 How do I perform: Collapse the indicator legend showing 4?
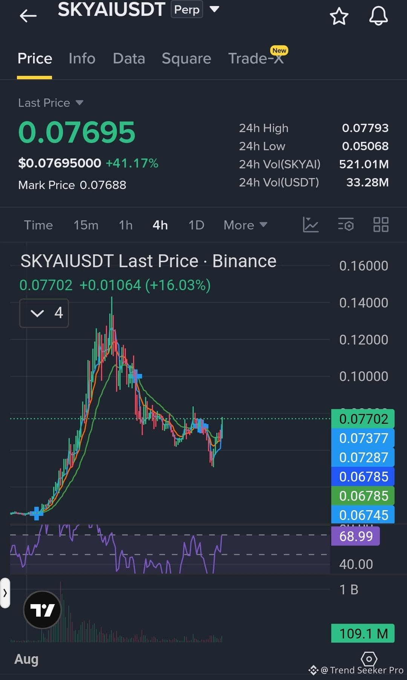coord(44,313)
